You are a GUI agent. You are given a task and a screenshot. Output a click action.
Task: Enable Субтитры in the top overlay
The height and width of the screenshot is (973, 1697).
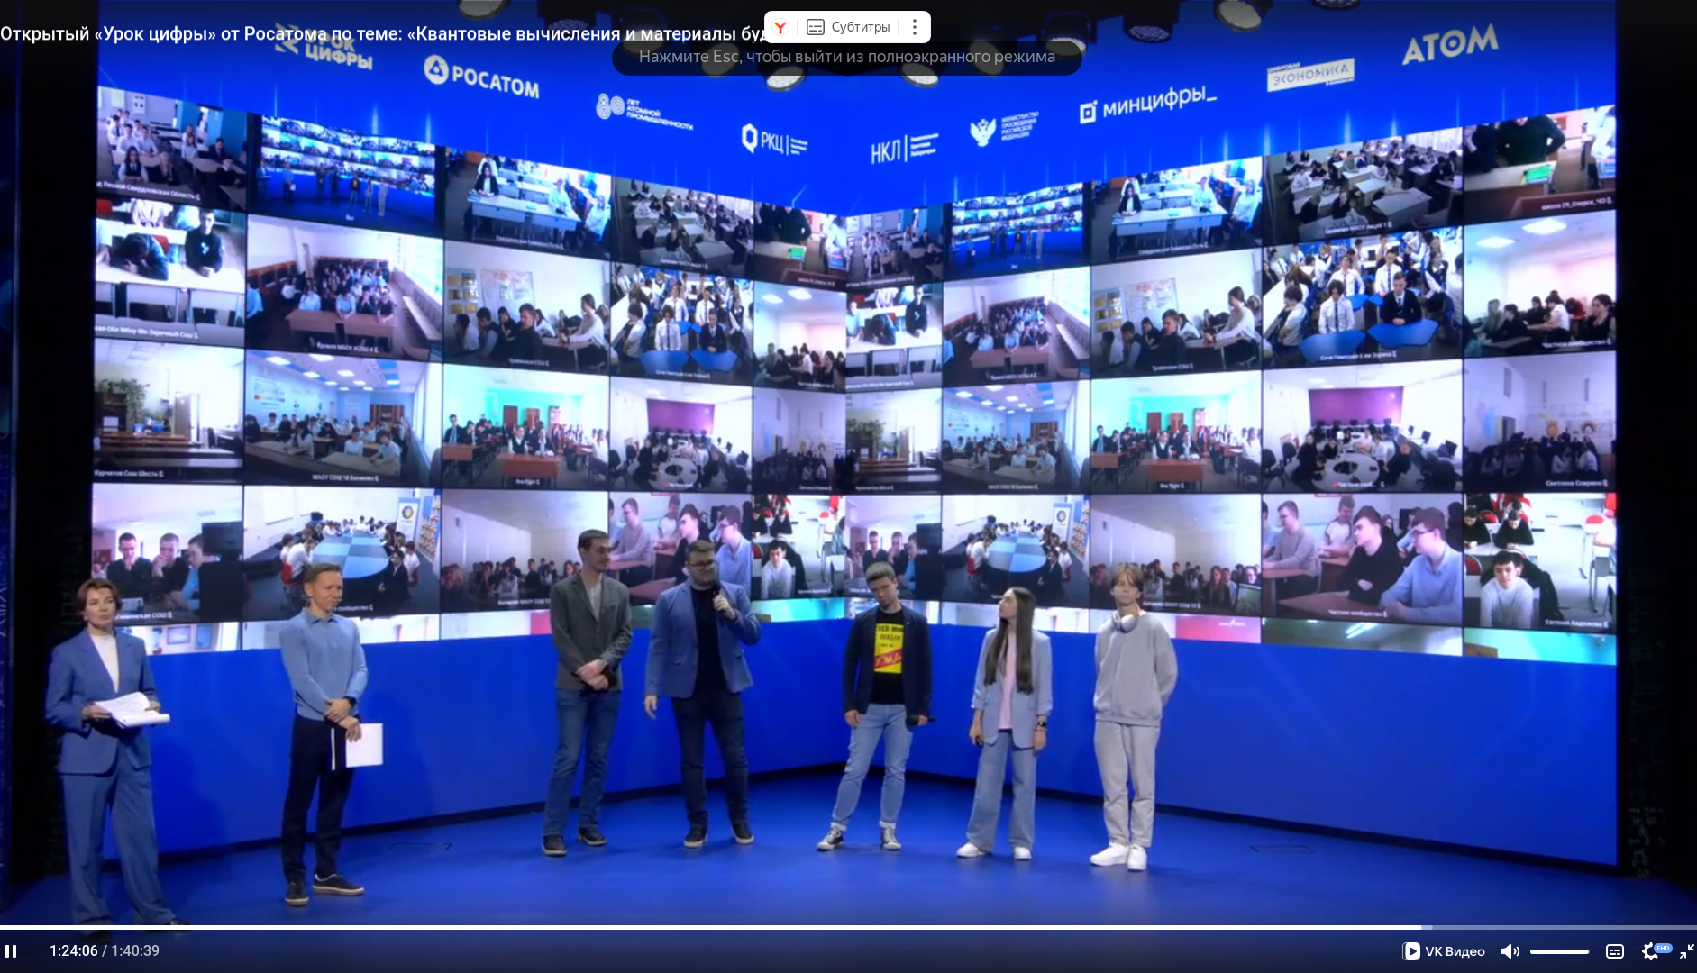(x=848, y=27)
